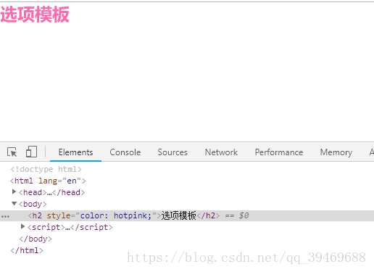Select the closing </body> tag line
The width and height of the screenshot is (374, 272).
(x=36, y=239)
